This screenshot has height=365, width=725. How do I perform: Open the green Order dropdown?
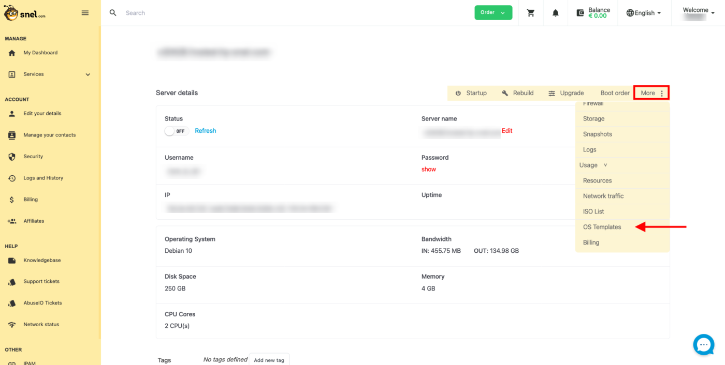tap(493, 13)
